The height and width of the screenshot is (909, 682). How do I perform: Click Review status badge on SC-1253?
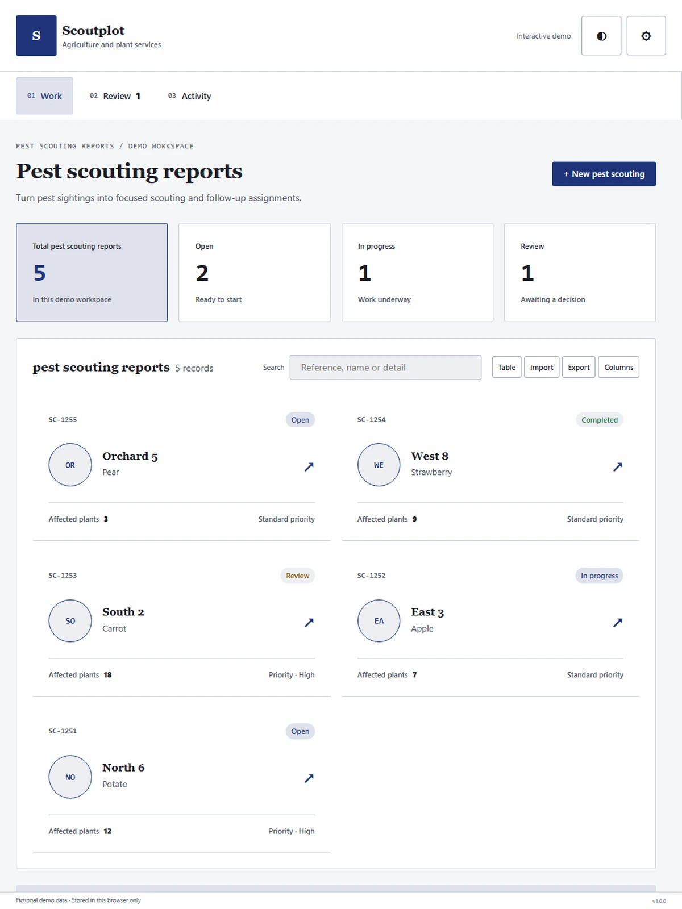pyautogui.click(x=297, y=576)
